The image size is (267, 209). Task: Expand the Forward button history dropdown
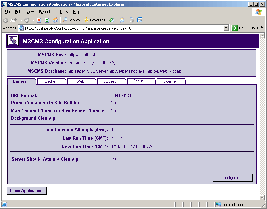(x=33, y=20)
